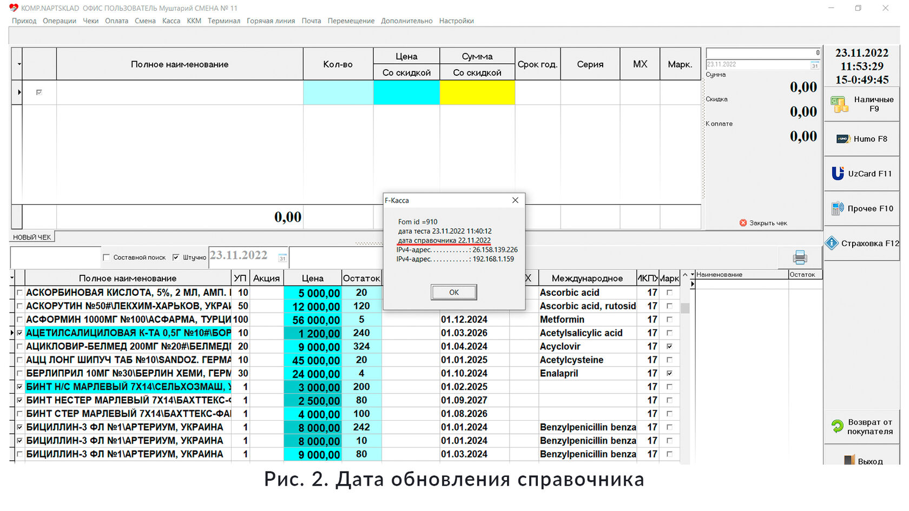Uncheck the checkbox of БИНТ НЕСТЕР МАРЛЕВЫЙ row
Screen dimensions: 909x511
coord(20,400)
